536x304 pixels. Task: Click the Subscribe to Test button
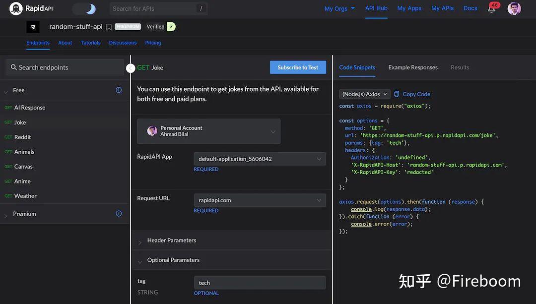coord(298,67)
